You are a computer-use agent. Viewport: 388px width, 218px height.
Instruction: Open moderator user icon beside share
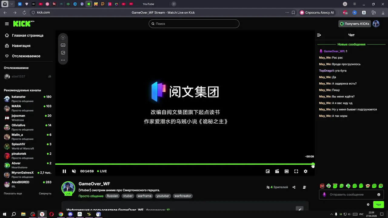click(304, 187)
